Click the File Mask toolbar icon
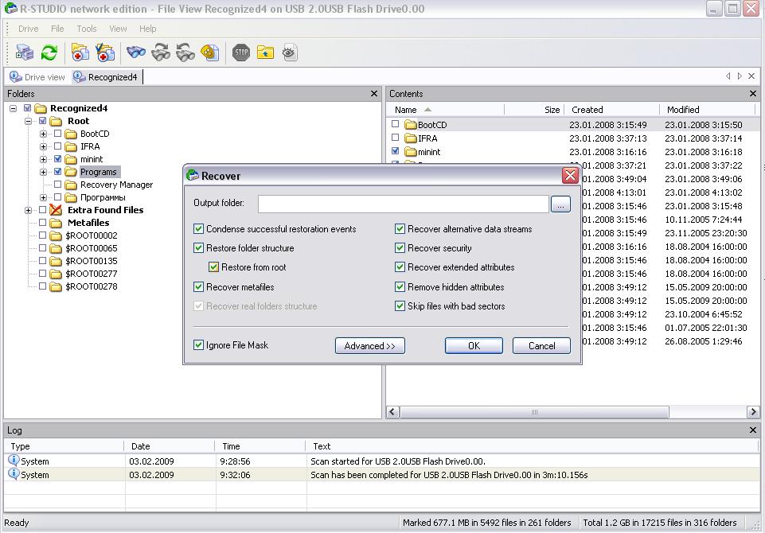The width and height of the screenshot is (765, 533). (210, 53)
